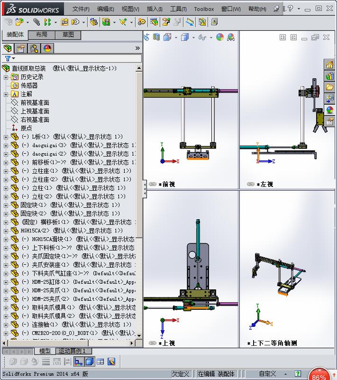The width and height of the screenshot is (337, 380).
Task: Click the save-with-pencil icon in bottom toolbar
Action: click(x=111, y=362)
